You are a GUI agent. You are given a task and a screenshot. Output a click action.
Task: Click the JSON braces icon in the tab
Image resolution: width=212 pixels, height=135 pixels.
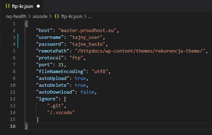[8, 6]
